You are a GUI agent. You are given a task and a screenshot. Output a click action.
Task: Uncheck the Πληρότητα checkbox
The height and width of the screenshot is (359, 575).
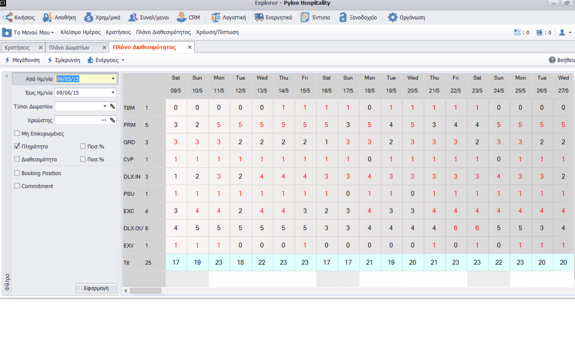pos(17,146)
